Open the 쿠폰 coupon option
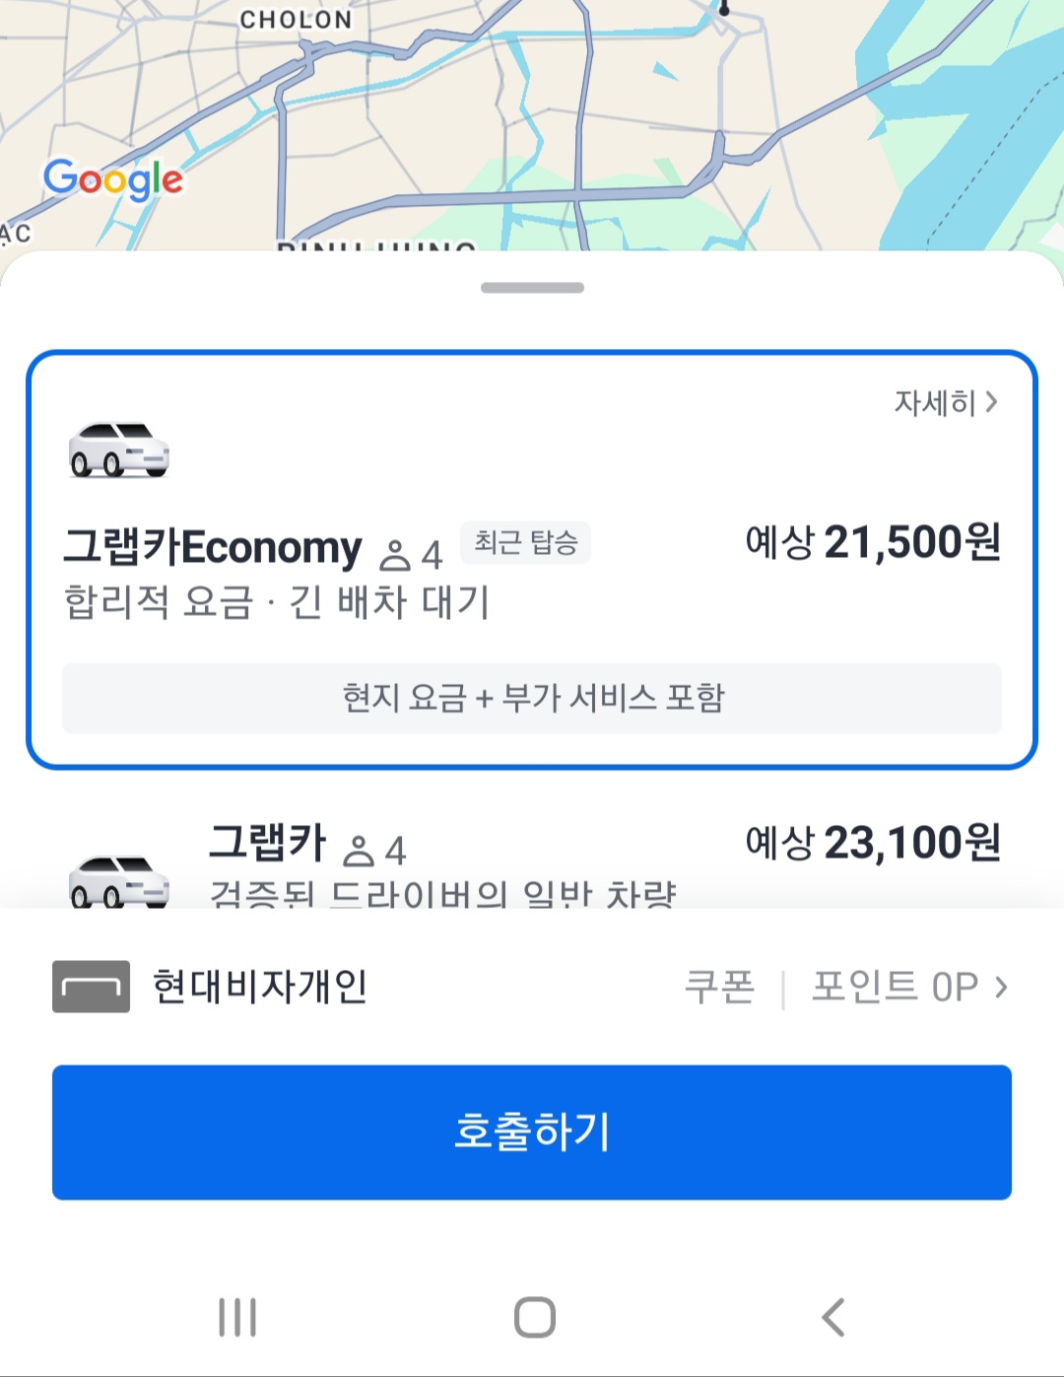The image size is (1064, 1377). point(720,986)
